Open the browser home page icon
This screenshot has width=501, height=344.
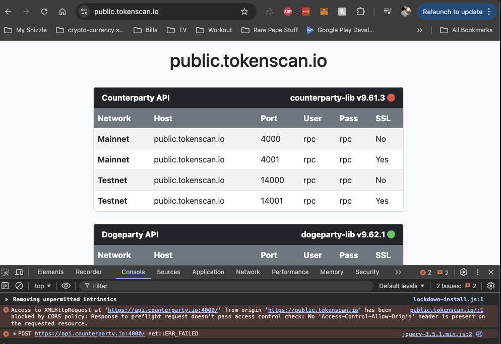tap(62, 12)
